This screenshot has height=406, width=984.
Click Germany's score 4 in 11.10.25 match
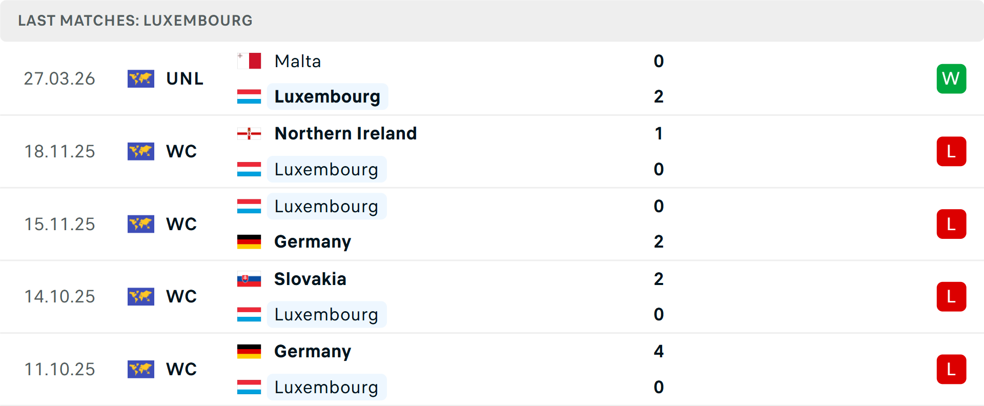[x=659, y=352]
